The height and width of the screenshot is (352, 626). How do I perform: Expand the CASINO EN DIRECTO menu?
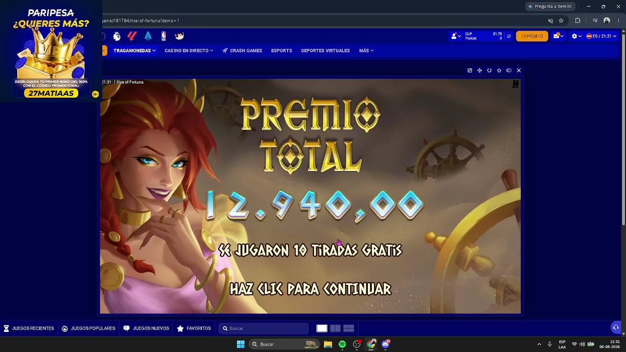click(189, 50)
